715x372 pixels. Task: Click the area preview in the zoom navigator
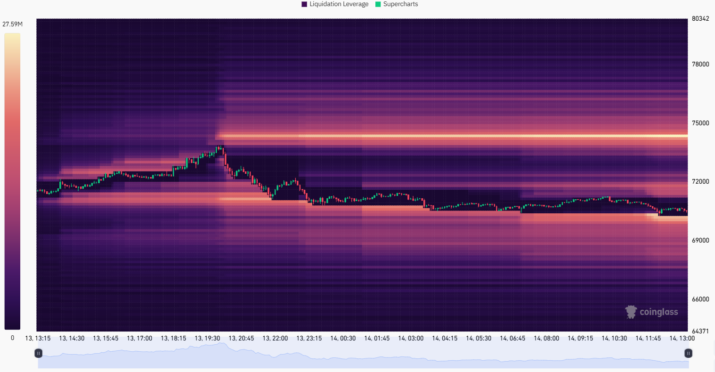(363, 356)
